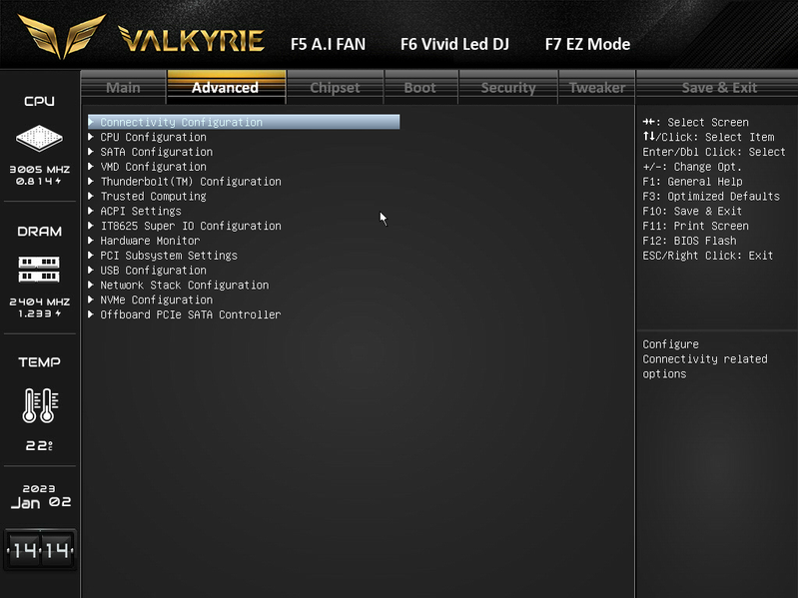Open NVMe Configuration submenu
The height and width of the screenshot is (598, 798).
(156, 299)
